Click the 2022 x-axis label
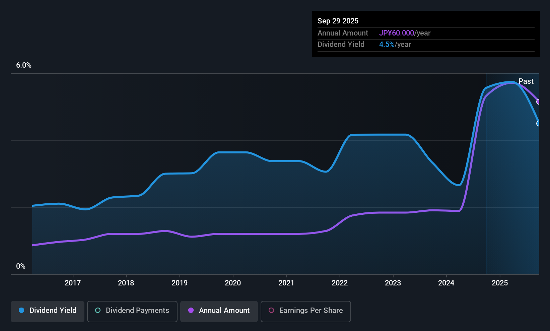Screen dimensions: 550x331 [x=340, y=283]
